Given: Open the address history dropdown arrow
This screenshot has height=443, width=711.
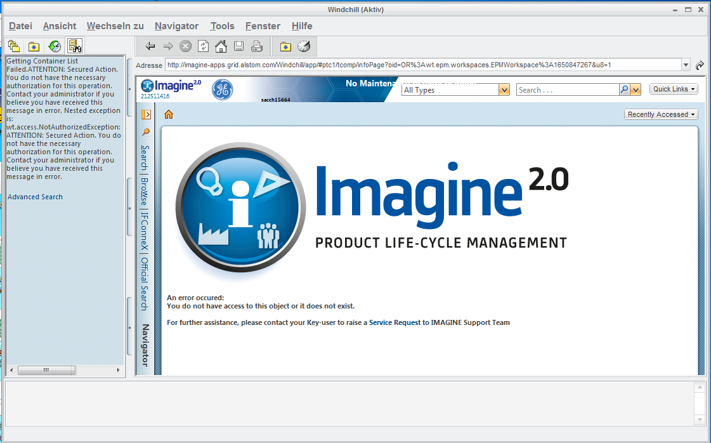Looking at the screenshot, I should point(686,65).
